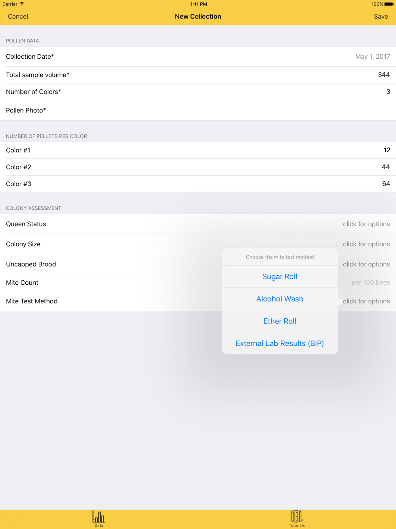
Task: Change the Collection Date value
Action: click(x=372, y=57)
